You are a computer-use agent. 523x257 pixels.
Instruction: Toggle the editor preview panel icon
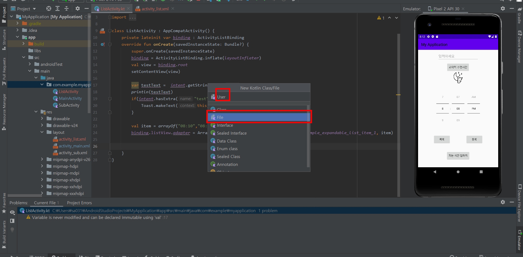12,221
